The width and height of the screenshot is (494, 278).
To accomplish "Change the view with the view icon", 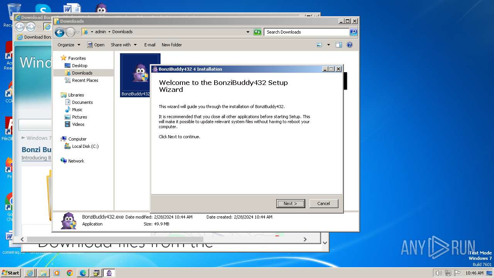I will 319,45.
